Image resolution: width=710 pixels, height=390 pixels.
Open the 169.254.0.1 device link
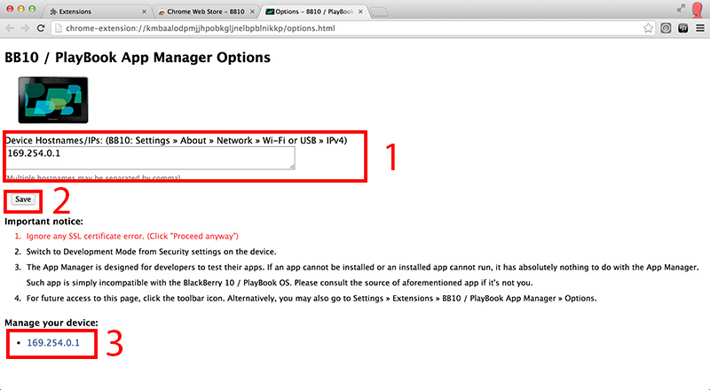(53, 343)
